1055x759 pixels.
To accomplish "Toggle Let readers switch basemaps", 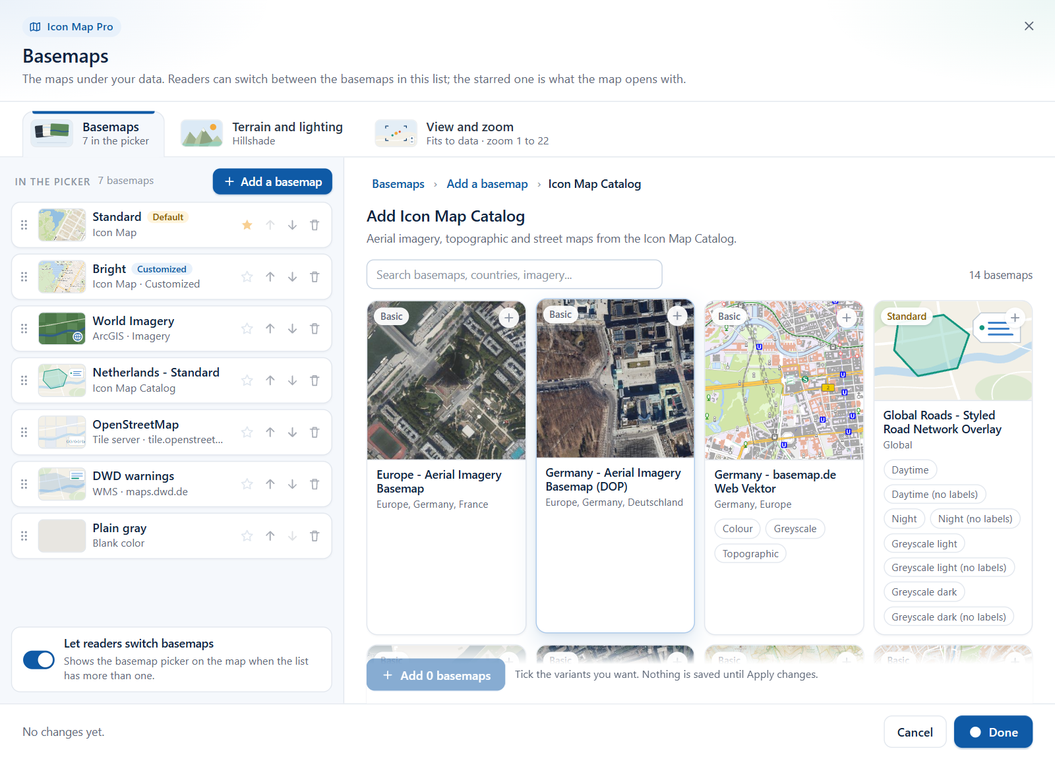I will click(x=39, y=659).
